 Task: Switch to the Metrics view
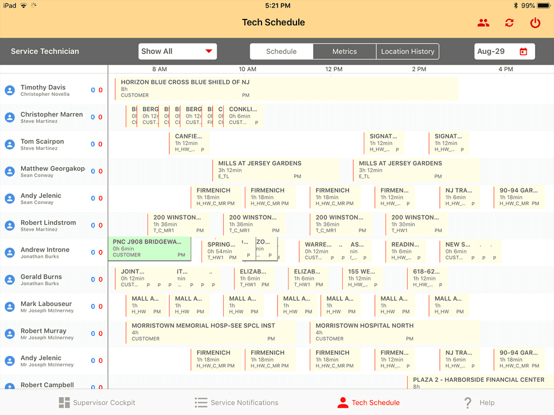coord(344,52)
